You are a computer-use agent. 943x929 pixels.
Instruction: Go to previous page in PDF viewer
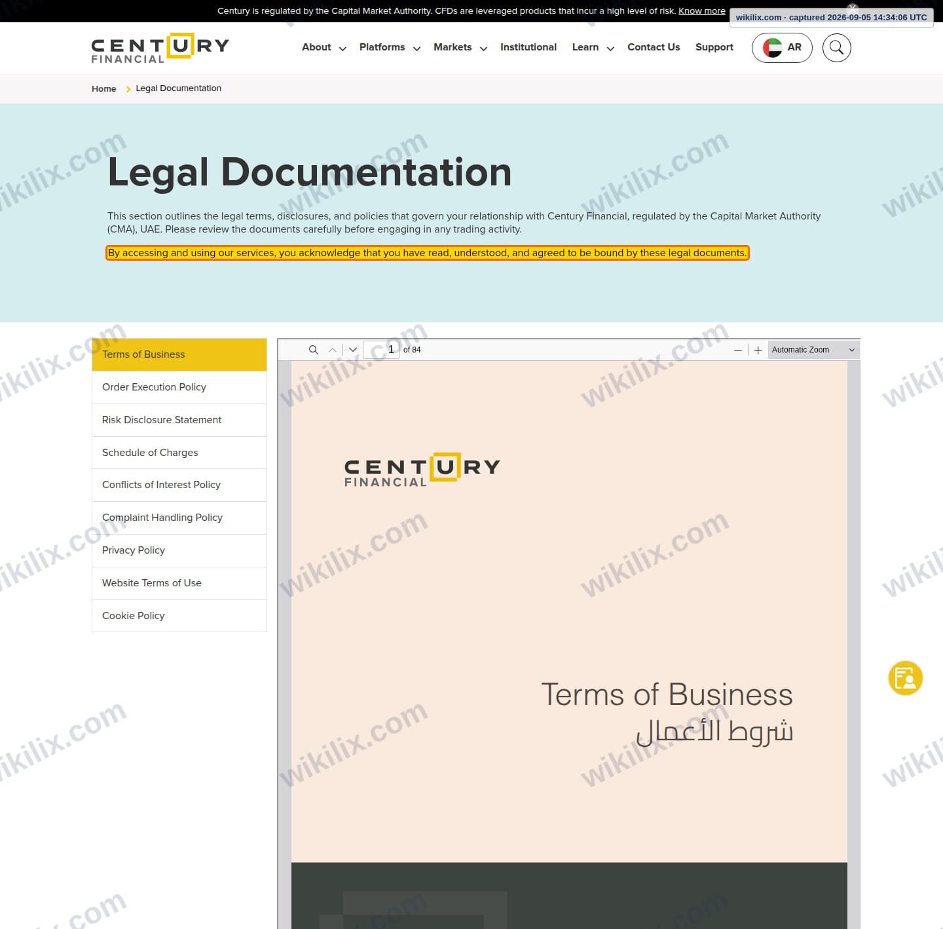[333, 350]
